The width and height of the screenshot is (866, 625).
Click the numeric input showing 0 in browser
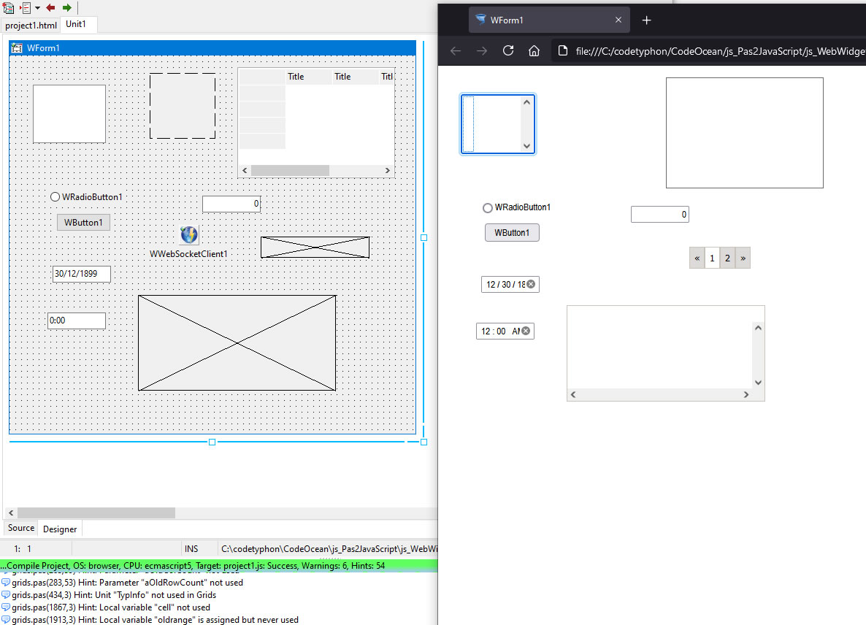tap(659, 214)
